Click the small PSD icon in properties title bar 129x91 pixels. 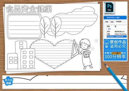tap(105, 17)
